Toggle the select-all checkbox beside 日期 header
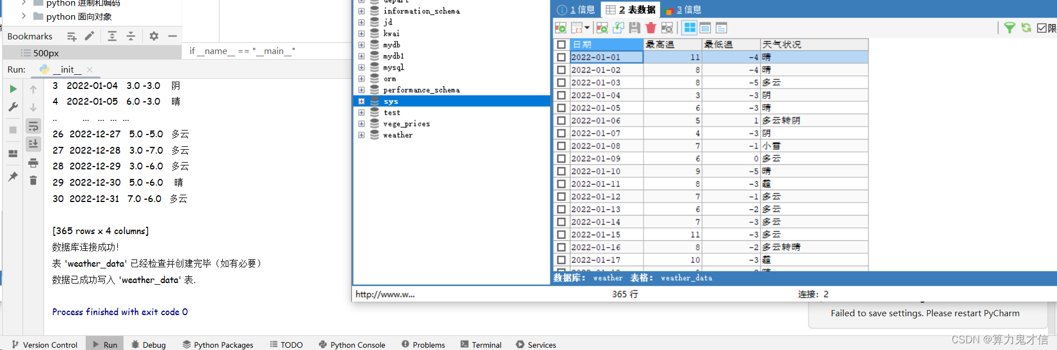 click(561, 44)
